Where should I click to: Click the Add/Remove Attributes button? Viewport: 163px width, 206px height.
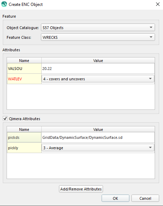pos(81,189)
